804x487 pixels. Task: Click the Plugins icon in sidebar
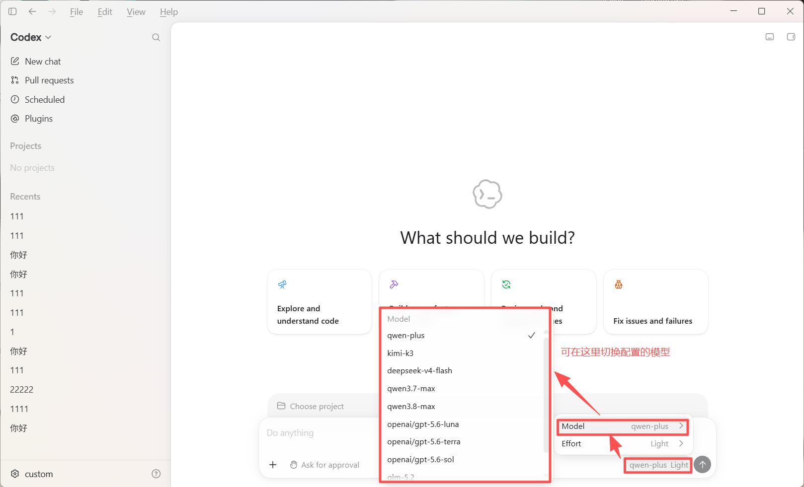click(15, 118)
